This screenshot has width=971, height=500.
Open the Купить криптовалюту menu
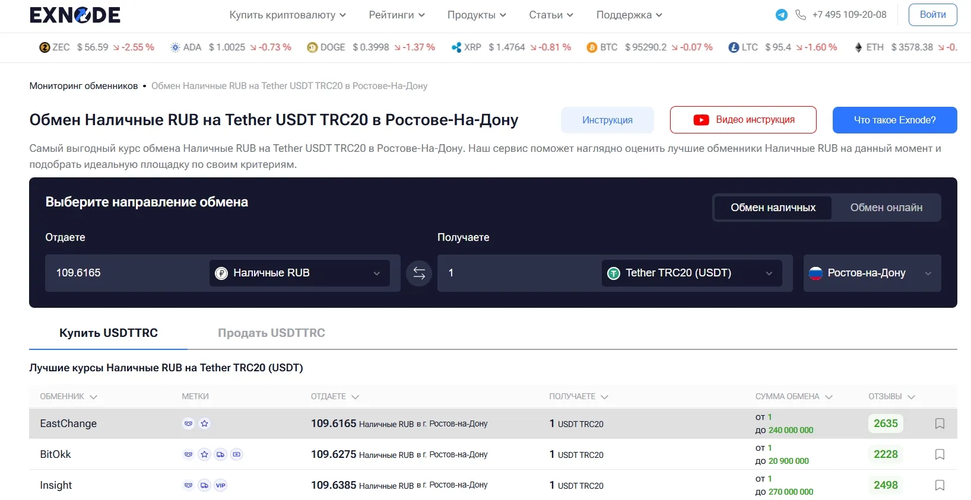pyautogui.click(x=287, y=15)
